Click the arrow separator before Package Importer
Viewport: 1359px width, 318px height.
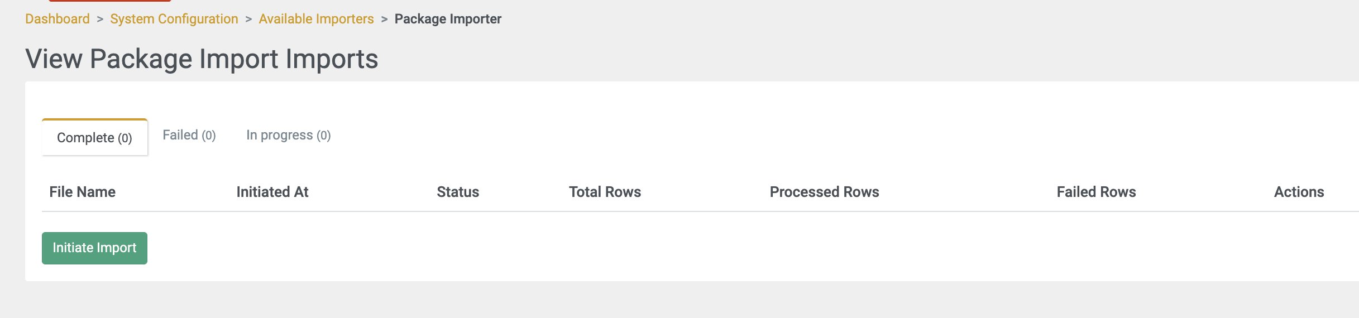(384, 19)
